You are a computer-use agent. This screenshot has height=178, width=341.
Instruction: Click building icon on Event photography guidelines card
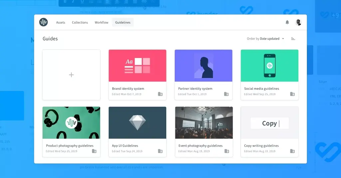tap(226, 151)
